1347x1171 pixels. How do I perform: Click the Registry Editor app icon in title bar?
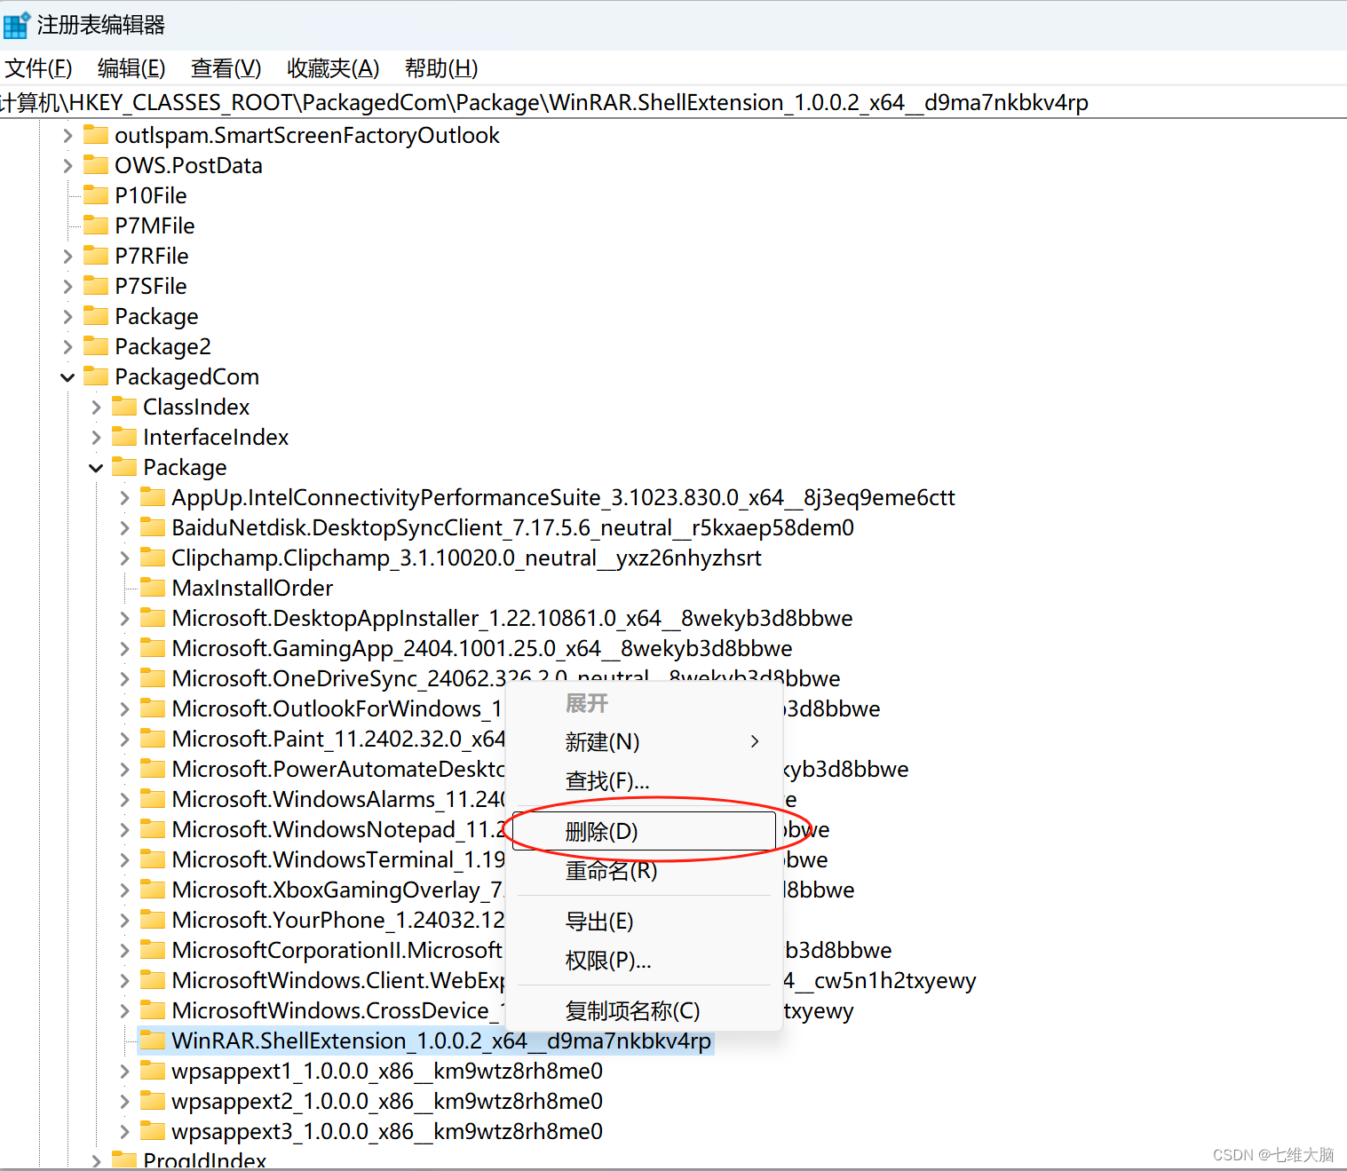coord(16,25)
